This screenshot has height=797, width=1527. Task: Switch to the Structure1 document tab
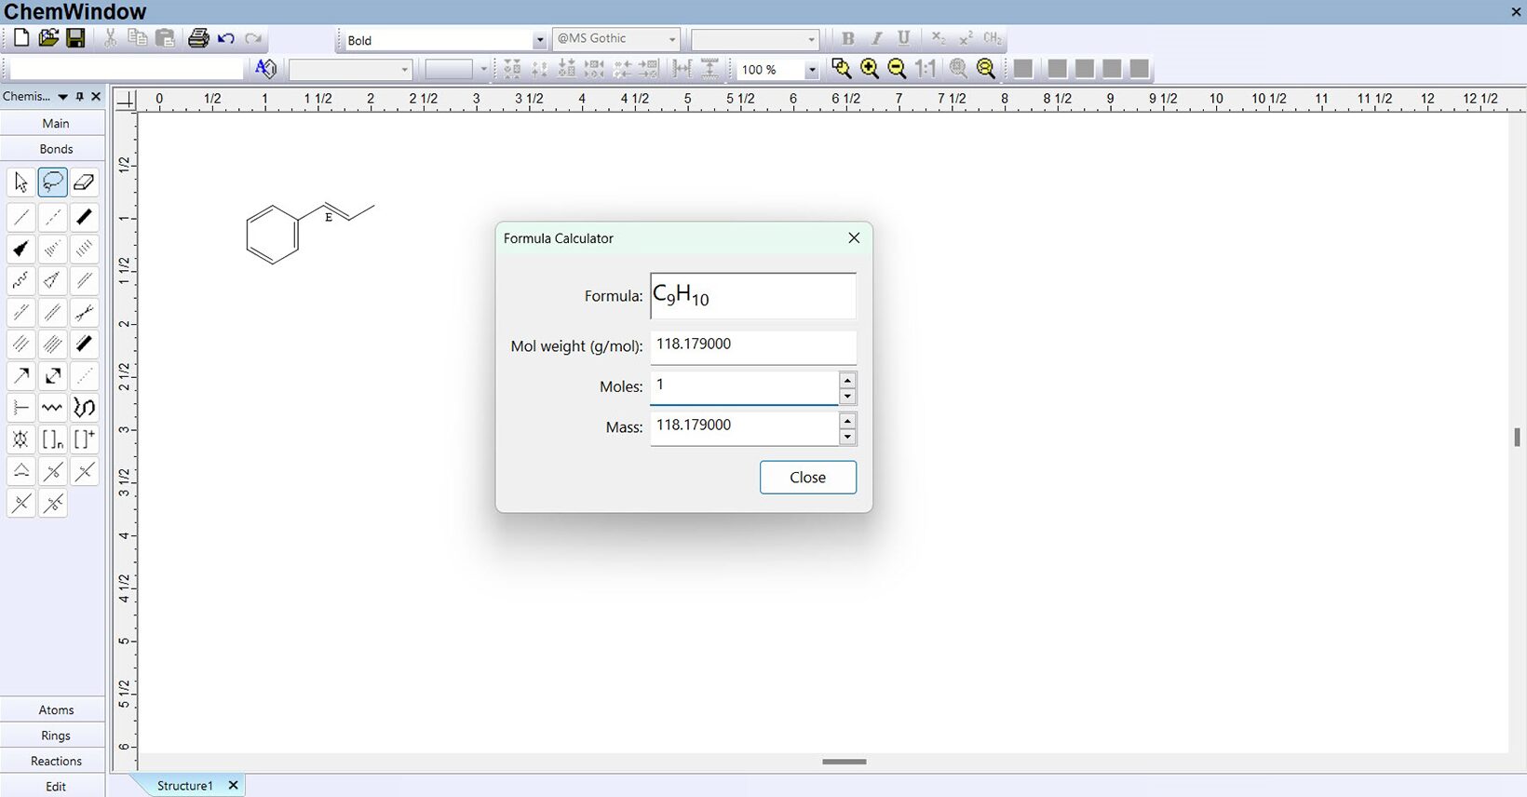184,786
